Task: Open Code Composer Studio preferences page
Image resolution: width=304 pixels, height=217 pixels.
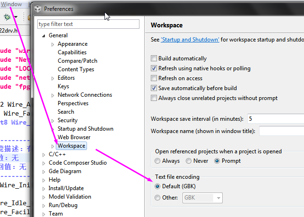Action: (78, 163)
